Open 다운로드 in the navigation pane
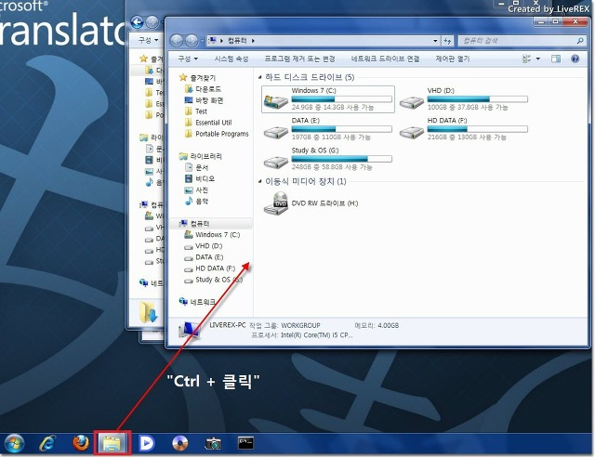The image size is (595, 457). click(x=208, y=89)
